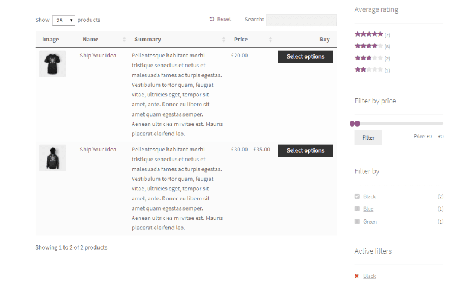
Task: Click the price range slider handle
Action: [x=355, y=124]
